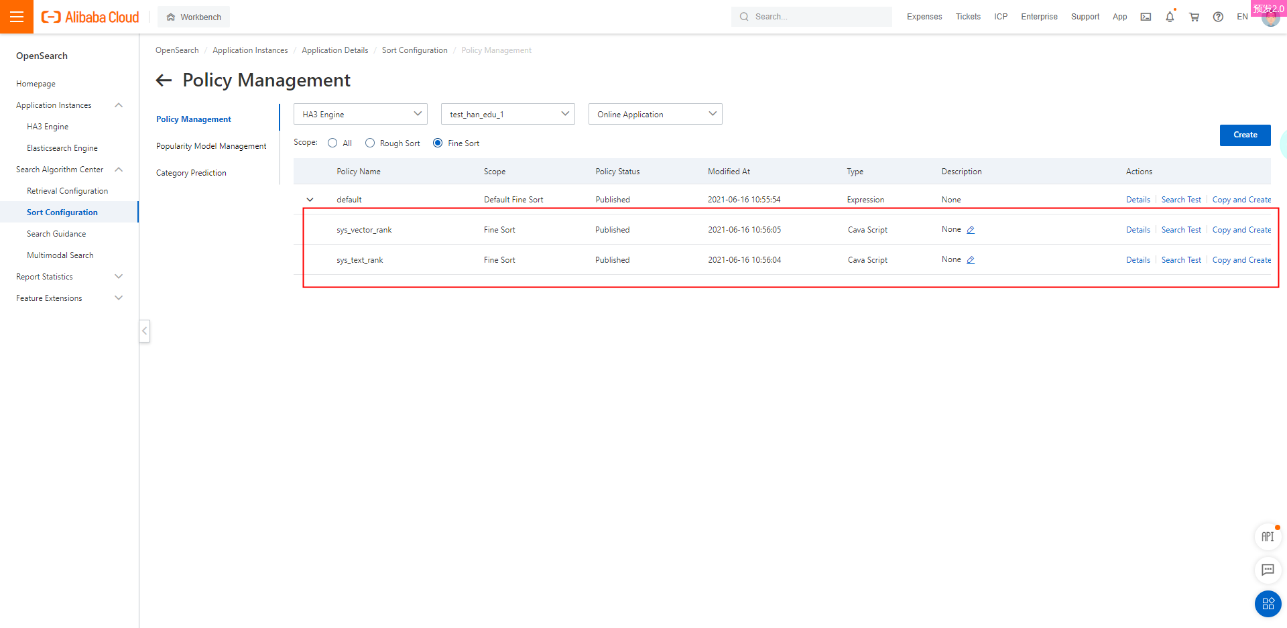Collapse the default policy row chevron
The height and width of the screenshot is (628, 1287).
310,200
